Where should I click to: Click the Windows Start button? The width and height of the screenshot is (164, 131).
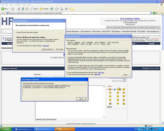pyautogui.click(x=6, y=129)
